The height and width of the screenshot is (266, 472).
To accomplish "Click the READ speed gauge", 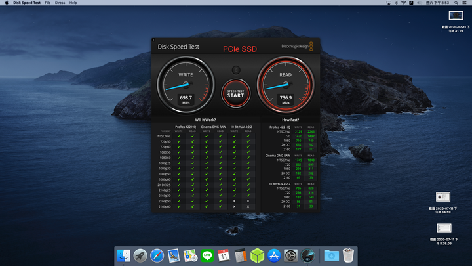I will 285,85.
